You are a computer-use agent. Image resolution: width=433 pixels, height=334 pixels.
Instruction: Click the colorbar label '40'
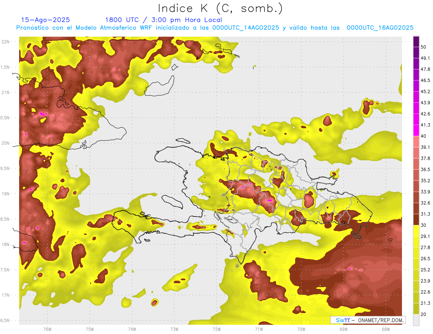(424, 136)
